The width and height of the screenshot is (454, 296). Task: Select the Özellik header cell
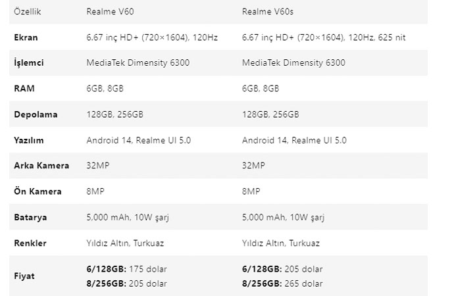(x=26, y=12)
